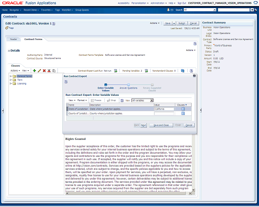Click the Clauses column header

tap(183, 105)
